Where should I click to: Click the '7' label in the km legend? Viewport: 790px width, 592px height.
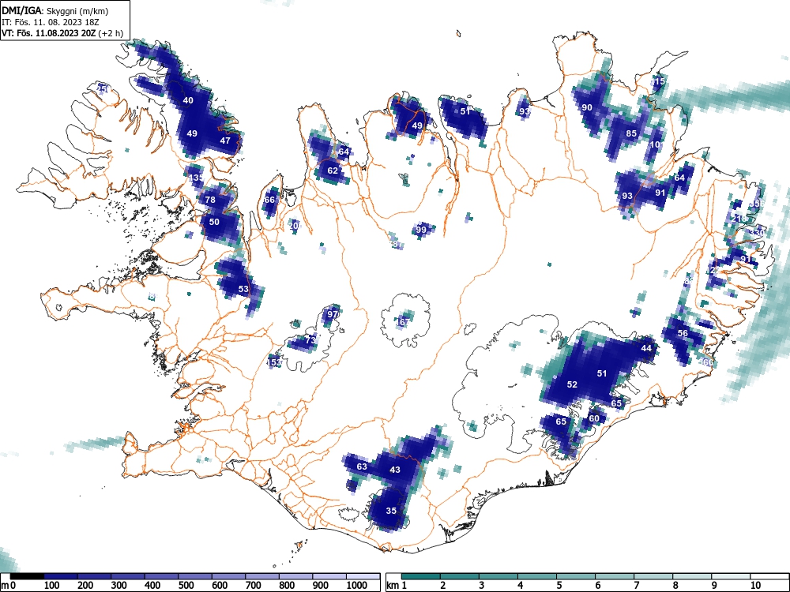tap(636, 585)
